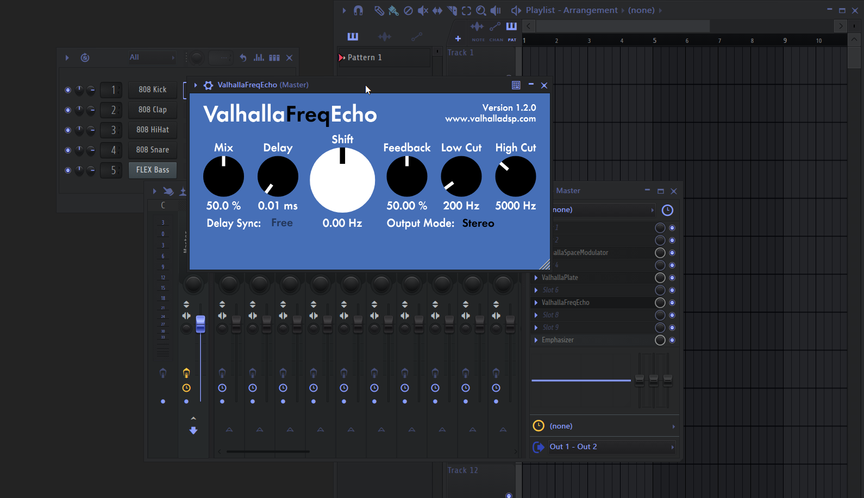Mute the 808 Snare channel
The height and width of the screenshot is (498, 864).
click(68, 150)
